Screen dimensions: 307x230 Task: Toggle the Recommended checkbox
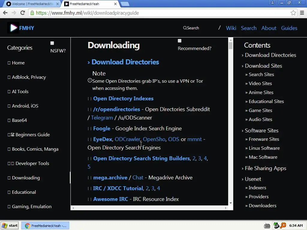tap(180, 41)
